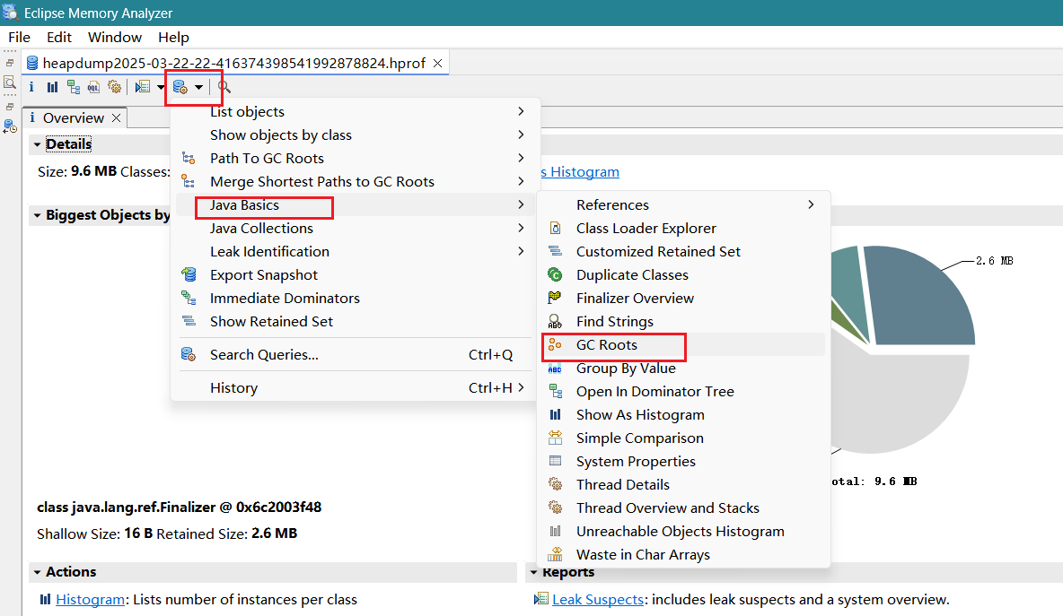The image size is (1063, 616).
Task: Click the Path To GC Roots icon
Action: pos(189,159)
